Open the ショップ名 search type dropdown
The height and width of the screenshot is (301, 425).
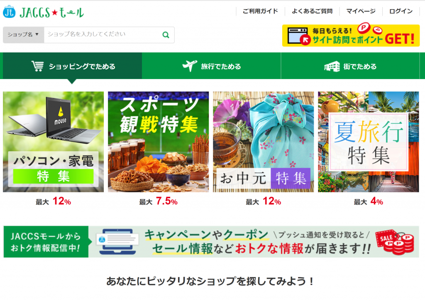23,35
